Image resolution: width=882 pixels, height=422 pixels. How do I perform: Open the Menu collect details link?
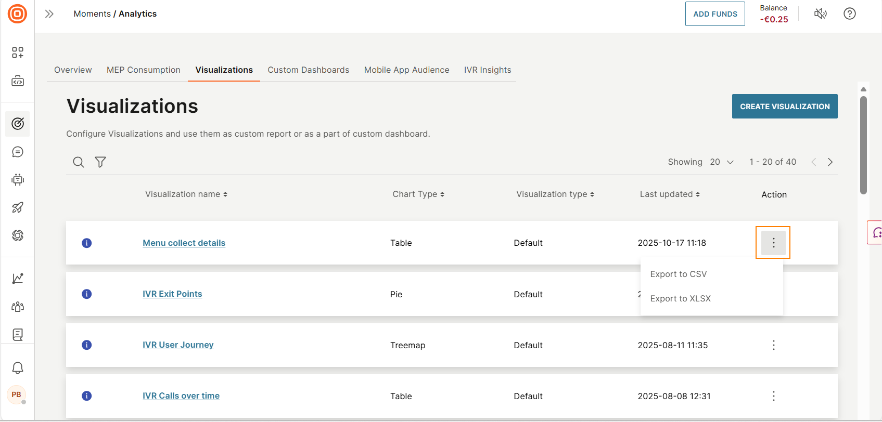coord(184,243)
